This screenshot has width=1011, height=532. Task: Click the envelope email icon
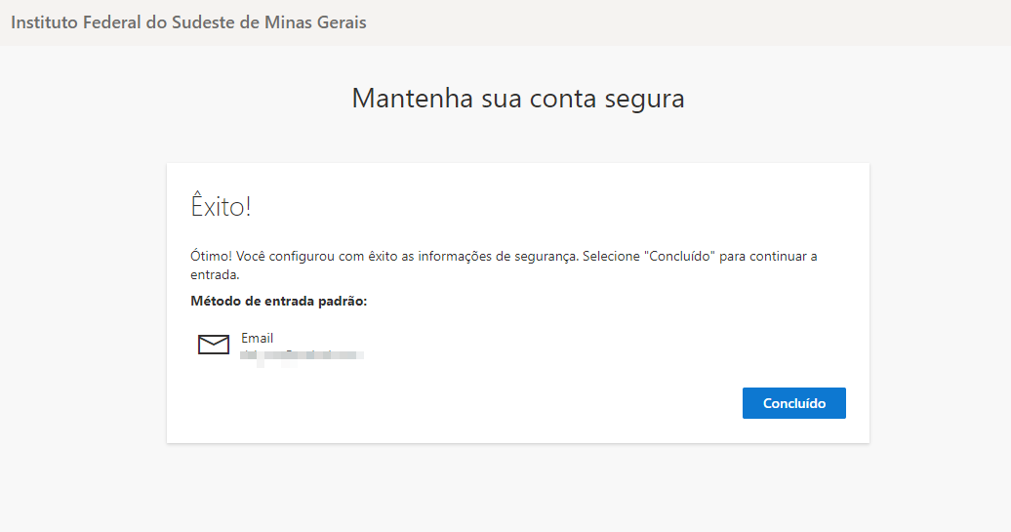pyautogui.click(x=214, y=345)
